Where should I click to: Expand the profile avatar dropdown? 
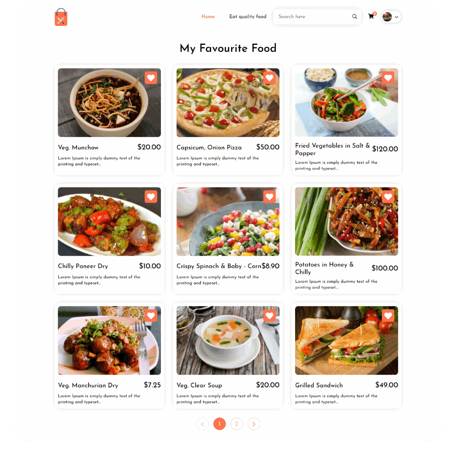tap(391, 16)
